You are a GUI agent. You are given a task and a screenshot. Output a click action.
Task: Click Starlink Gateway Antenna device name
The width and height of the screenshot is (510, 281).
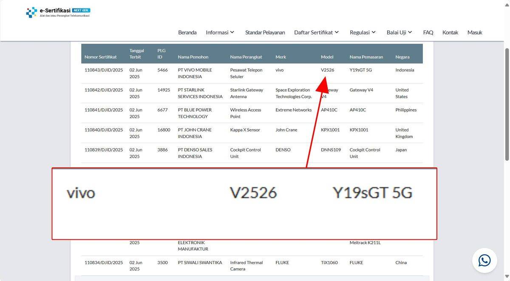tap(247, 93)
